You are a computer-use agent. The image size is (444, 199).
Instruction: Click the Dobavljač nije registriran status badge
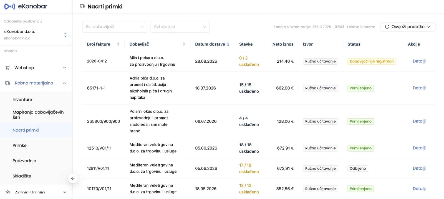point(372,61)
